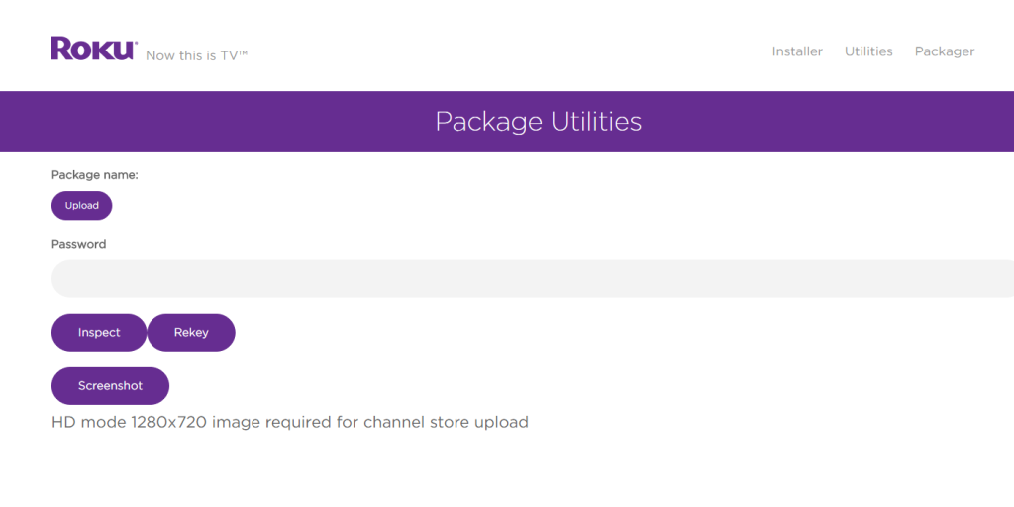
Task: Go to the Utilities page
Action: [868, 51]
